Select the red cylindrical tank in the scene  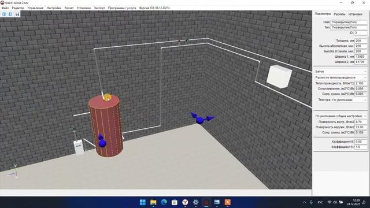106,126
